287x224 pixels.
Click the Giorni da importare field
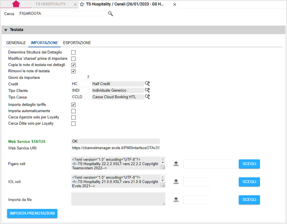click(x=80, y=77)
